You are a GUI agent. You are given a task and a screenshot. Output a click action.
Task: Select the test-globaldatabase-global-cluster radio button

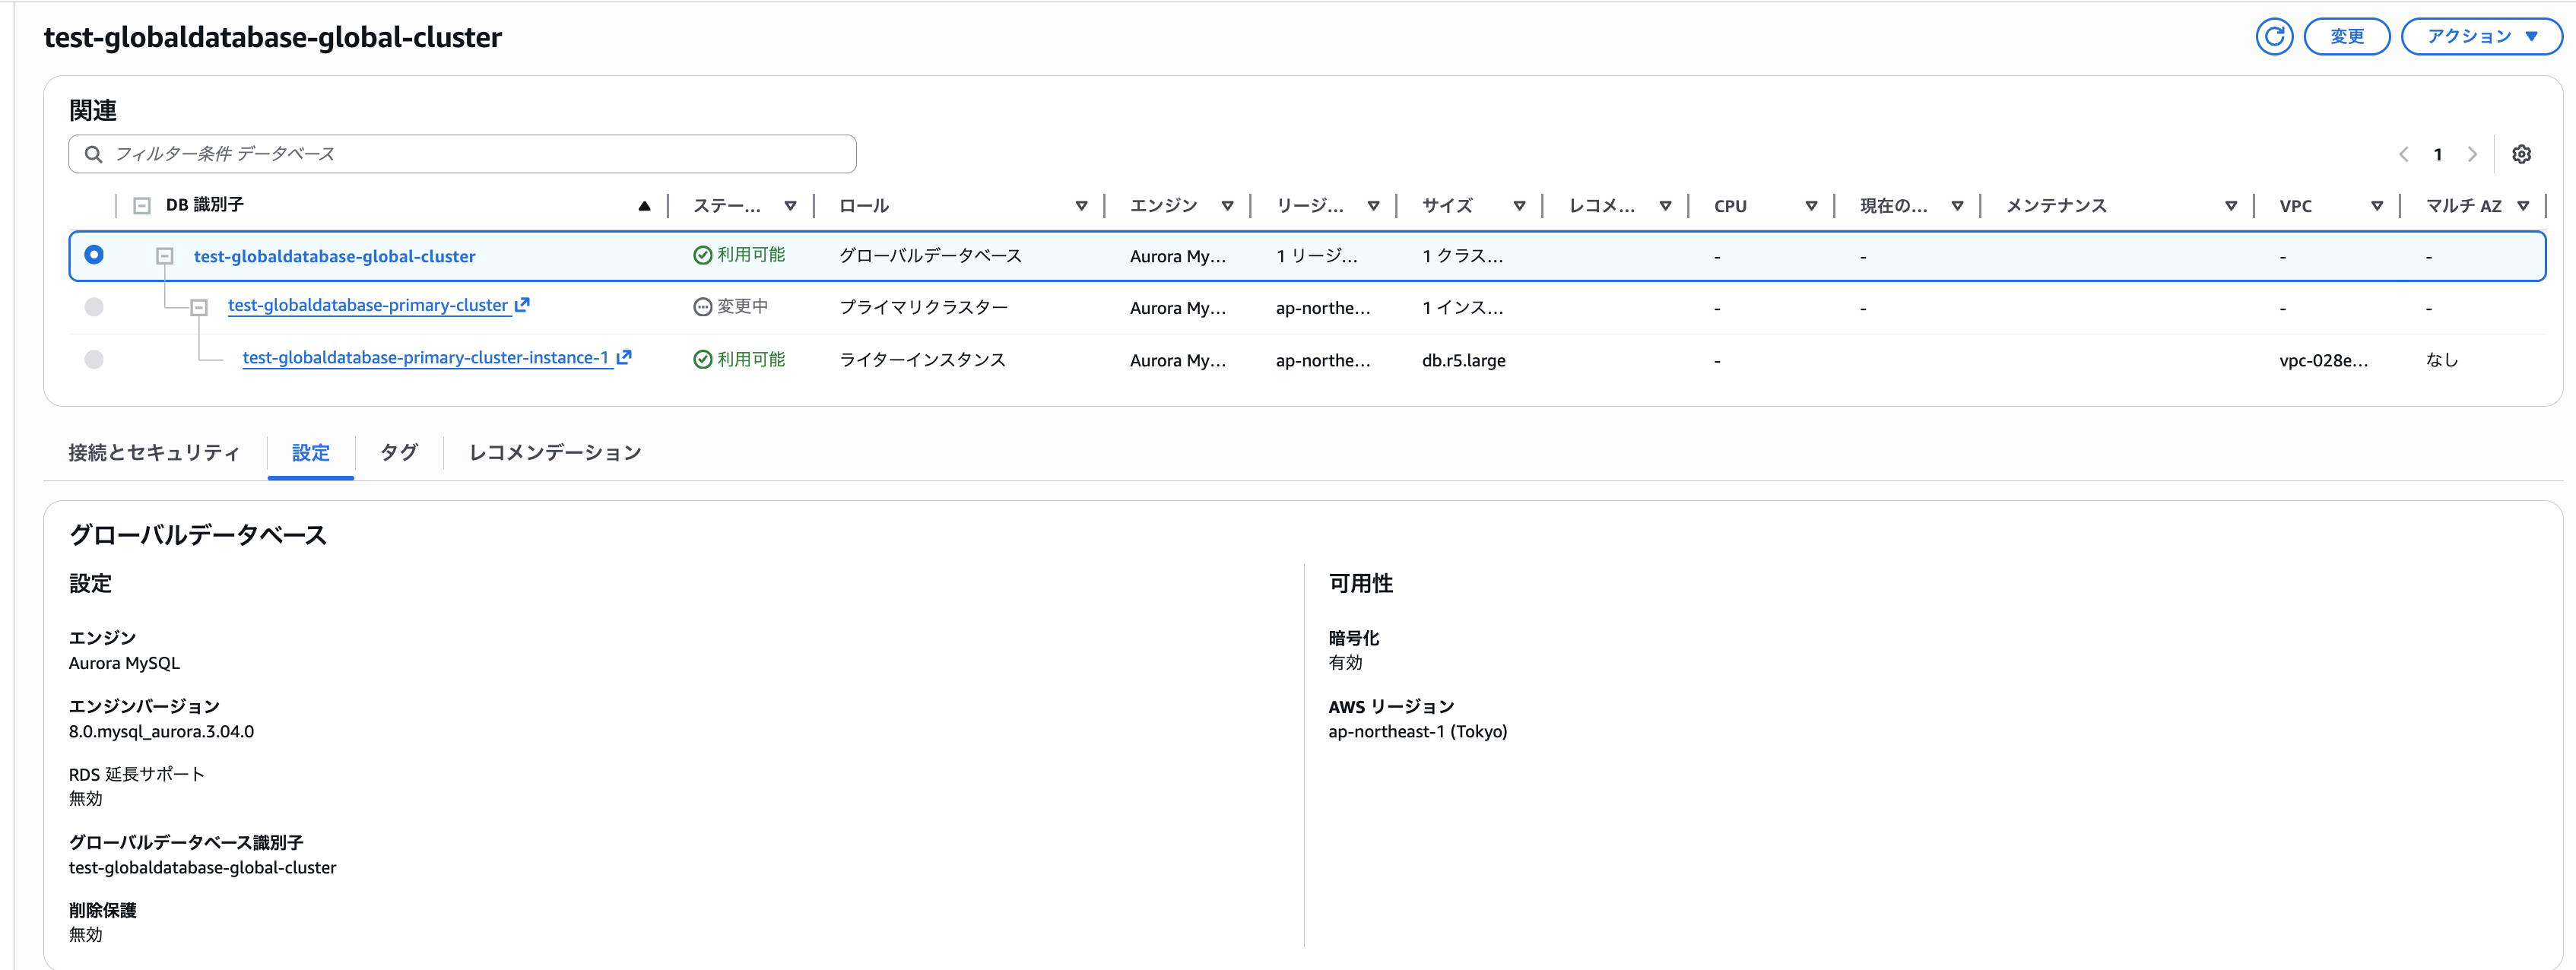94,255
